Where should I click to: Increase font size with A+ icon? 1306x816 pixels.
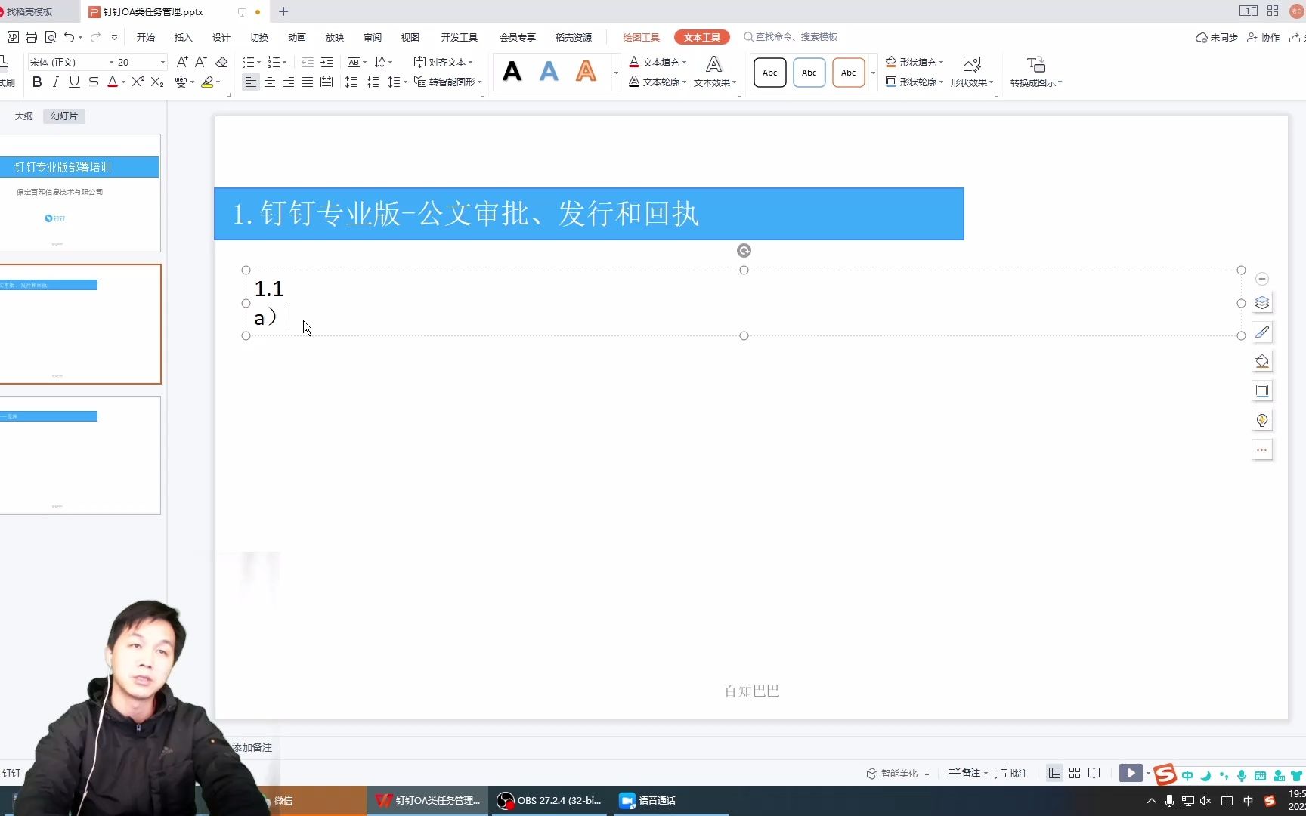pyautogui.click(x=182, y=62)
